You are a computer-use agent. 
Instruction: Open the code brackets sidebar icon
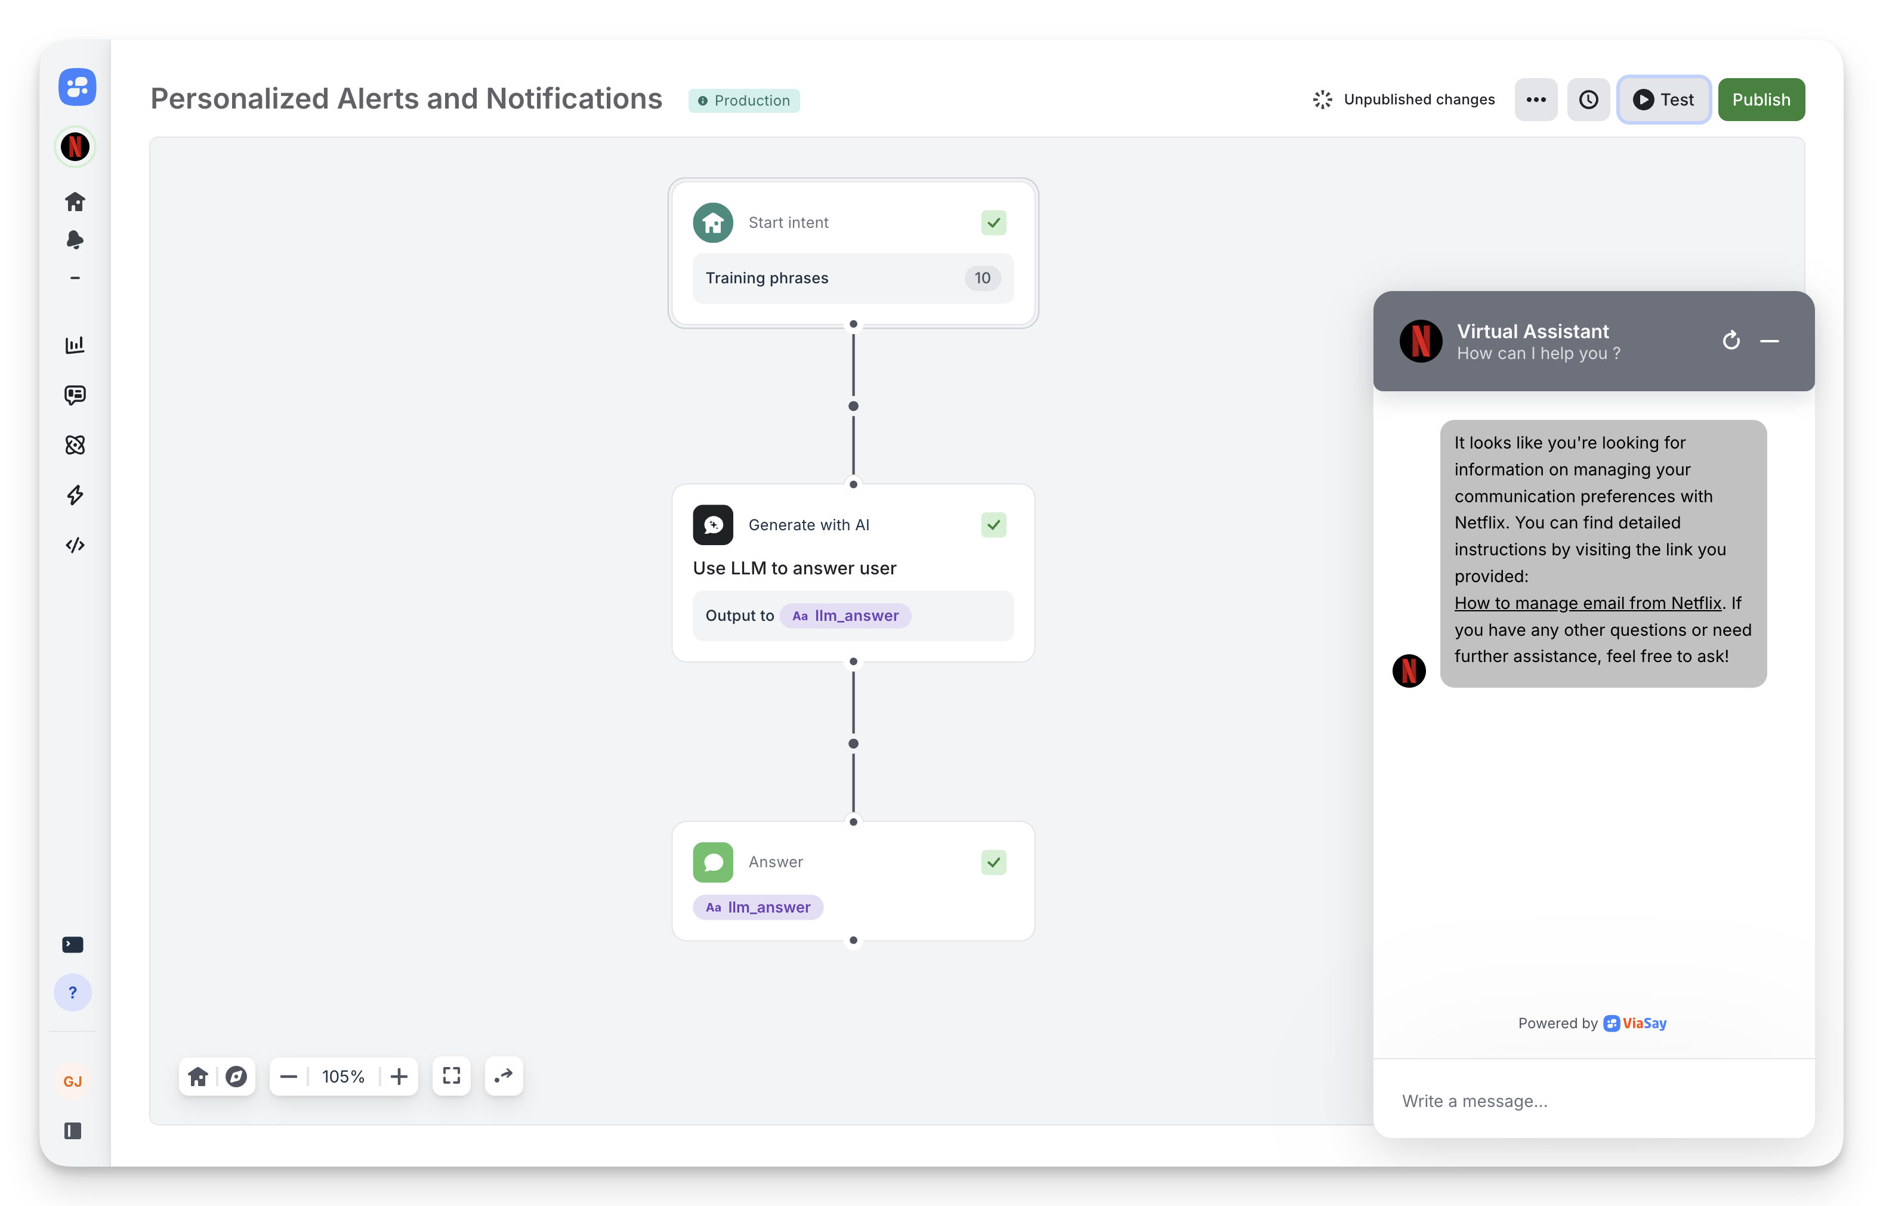pos(75,545)
